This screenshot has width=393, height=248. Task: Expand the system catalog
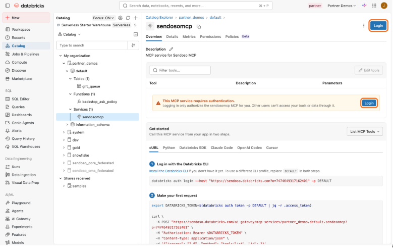point(64,132)
